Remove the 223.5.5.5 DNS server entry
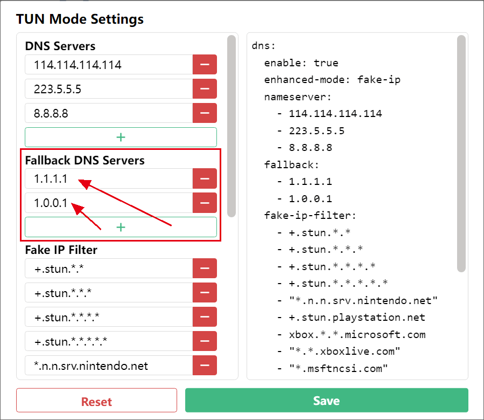 point(205,89)
